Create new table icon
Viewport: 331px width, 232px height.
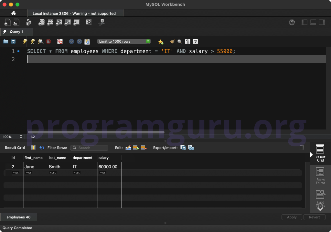[50, 22]
